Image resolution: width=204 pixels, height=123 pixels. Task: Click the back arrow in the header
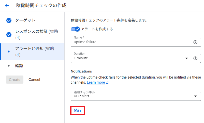7,6
